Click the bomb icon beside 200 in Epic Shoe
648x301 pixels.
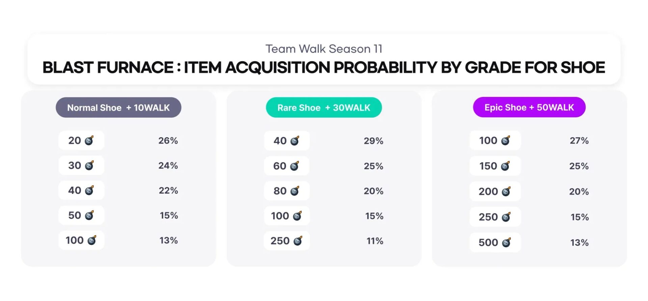(506, 192)
